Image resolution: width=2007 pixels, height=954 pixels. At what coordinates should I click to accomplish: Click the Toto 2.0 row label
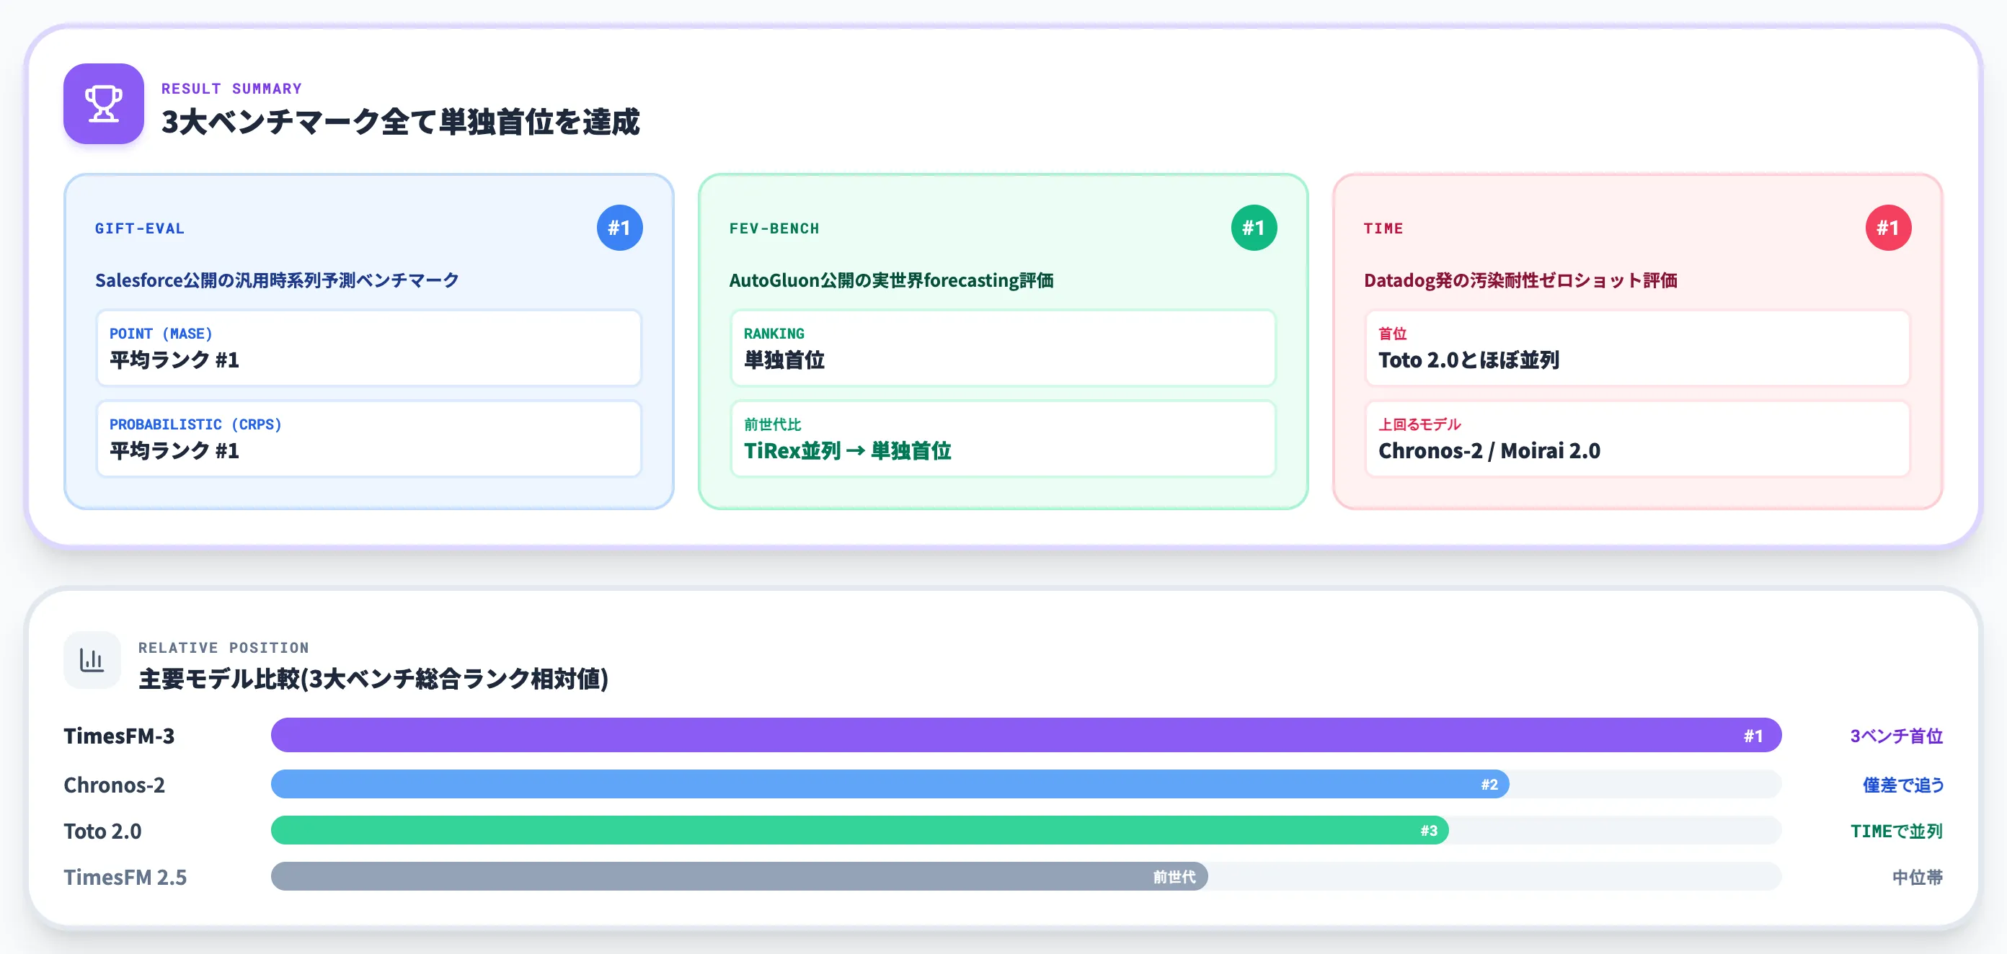tap(103, 831)
